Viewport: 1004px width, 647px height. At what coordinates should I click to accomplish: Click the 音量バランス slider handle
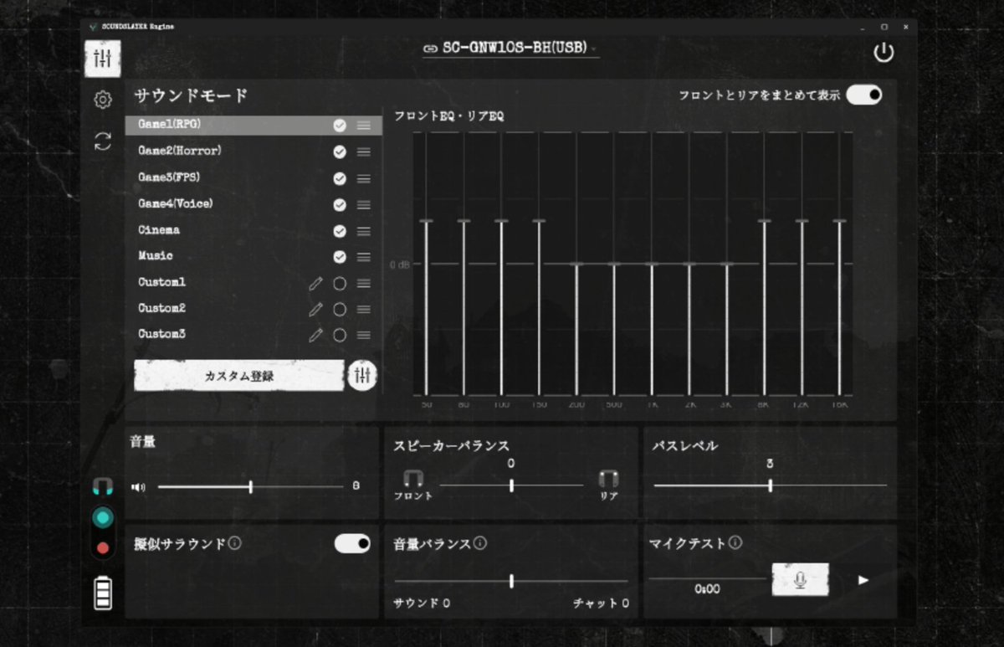511,581
